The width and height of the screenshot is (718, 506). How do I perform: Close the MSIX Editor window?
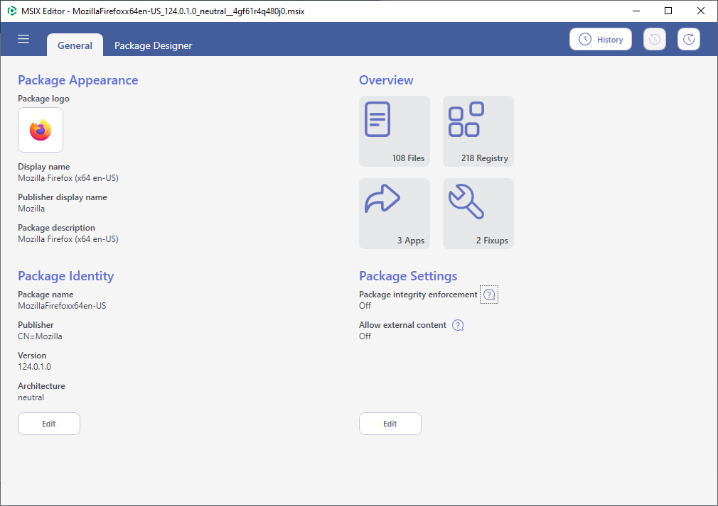[701, 11]
